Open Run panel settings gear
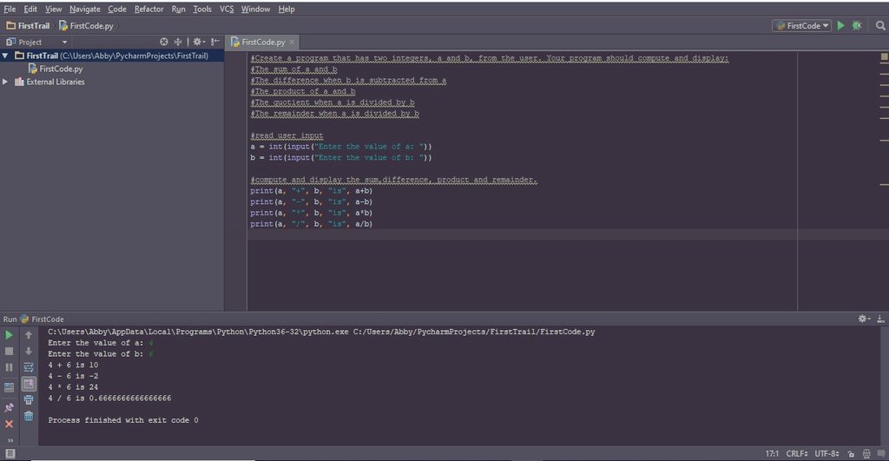The image size is (889, 461). point(864,319)
